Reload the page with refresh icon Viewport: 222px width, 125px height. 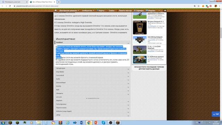(x=10, y=6)
